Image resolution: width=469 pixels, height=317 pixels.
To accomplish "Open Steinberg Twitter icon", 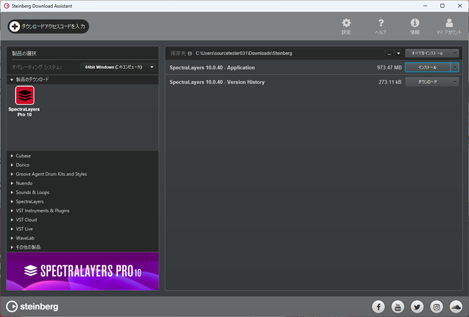I will click(417, 306).
